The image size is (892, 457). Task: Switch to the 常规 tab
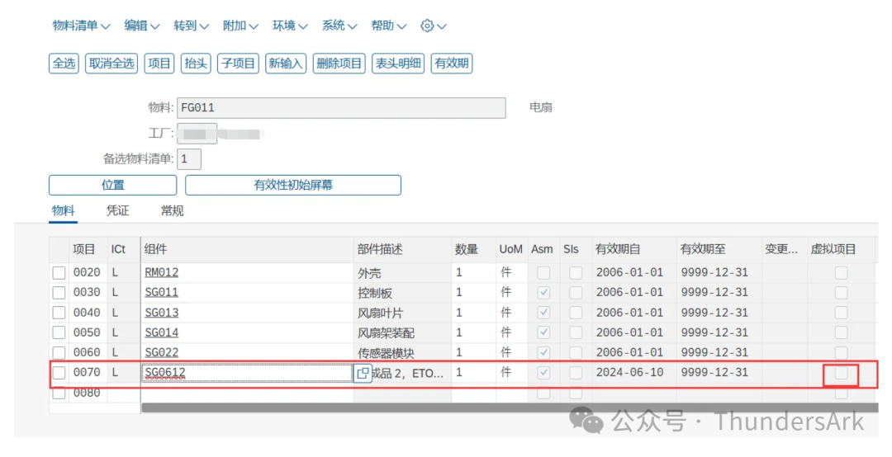[x=172, y=211]
